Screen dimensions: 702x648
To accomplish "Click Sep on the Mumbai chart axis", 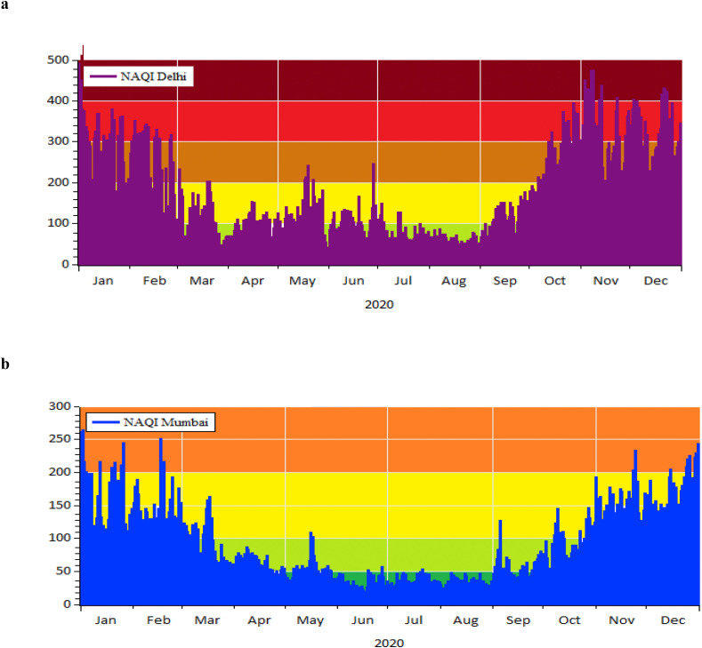I will coord(518,620).
